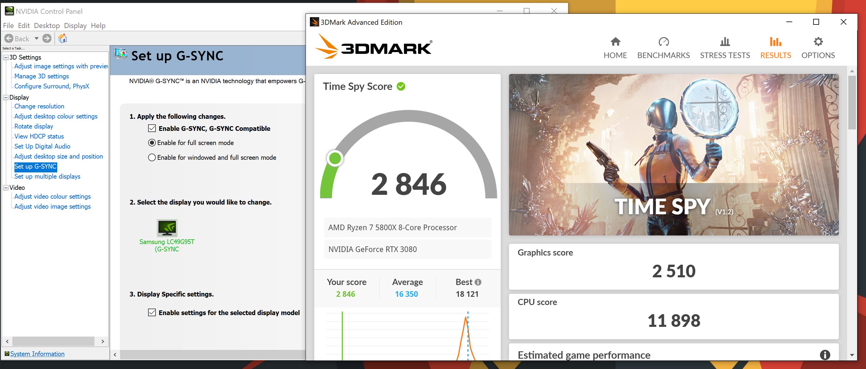Click AMD Ryzen 7 5800X processor row
This screenshot has height=369, width=866.
point(407,228)
